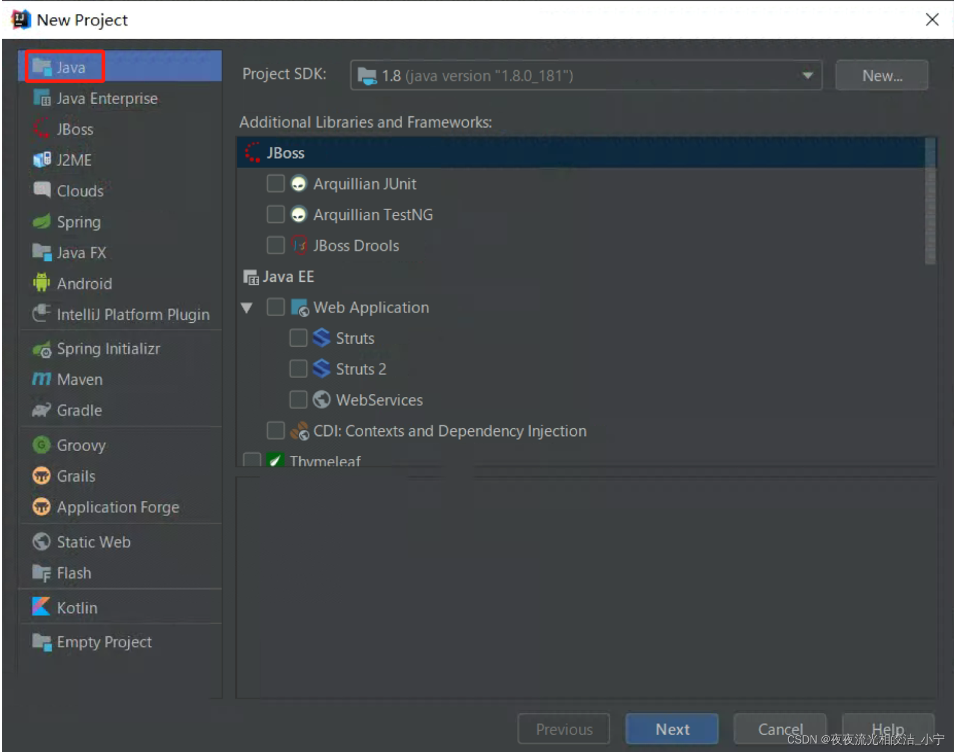Click the JBoss icon in left sidebar
The image size is (954, 752).
click(x=42, y=128)
